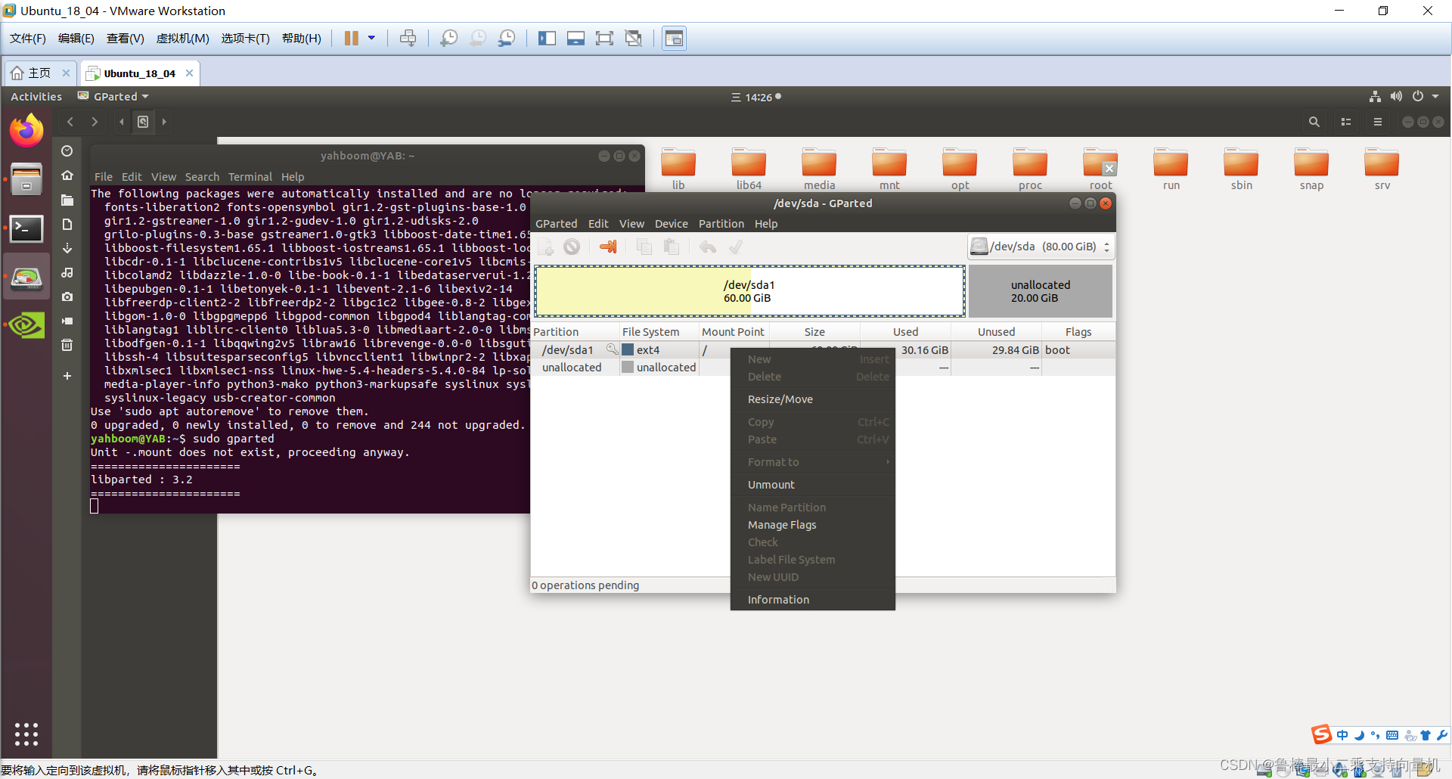Select the Ubuntu_18_04 tab
The width and height of the screenshot is (1452, 779).
[139, 73]
